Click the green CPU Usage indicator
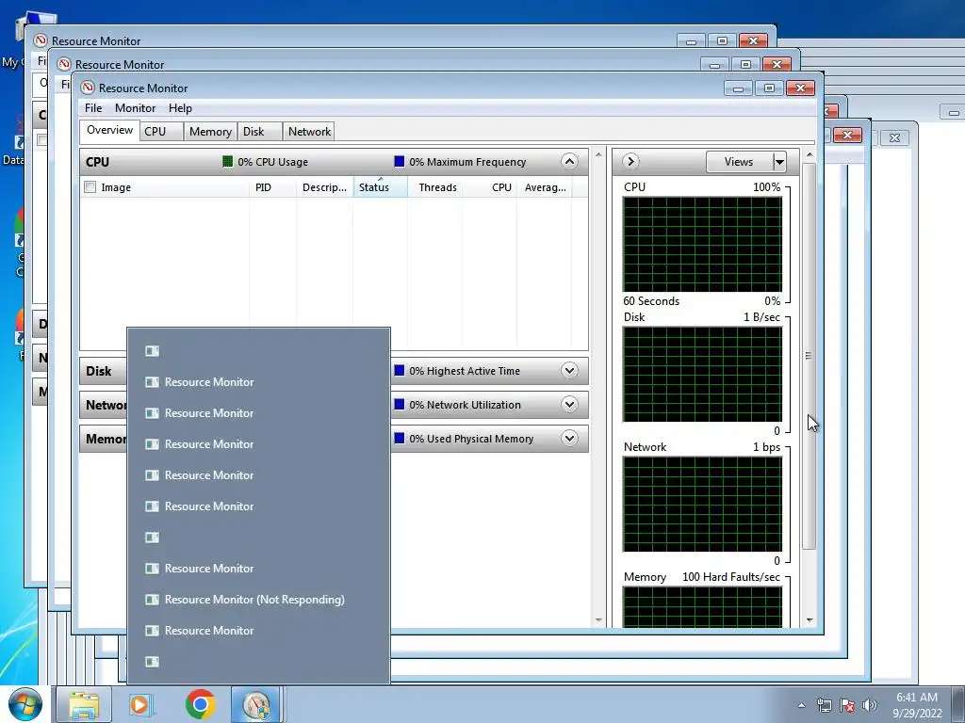965x723 pixels. (228, 162)
